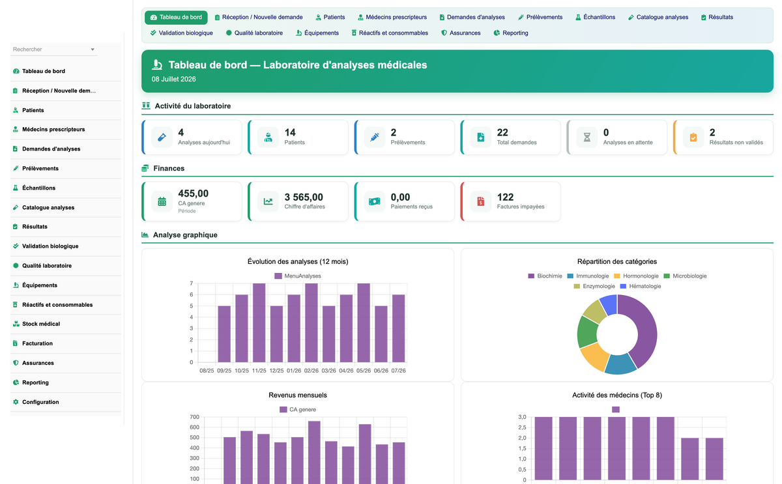Toggle the Biochimie legend swatch
This screenshot has width=782, height=484.
coord(531,276)
